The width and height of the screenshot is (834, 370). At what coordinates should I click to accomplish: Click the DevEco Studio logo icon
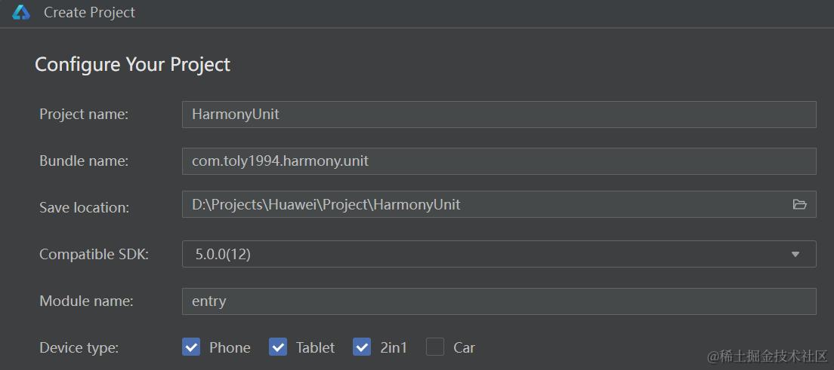(x=21, y=13)
